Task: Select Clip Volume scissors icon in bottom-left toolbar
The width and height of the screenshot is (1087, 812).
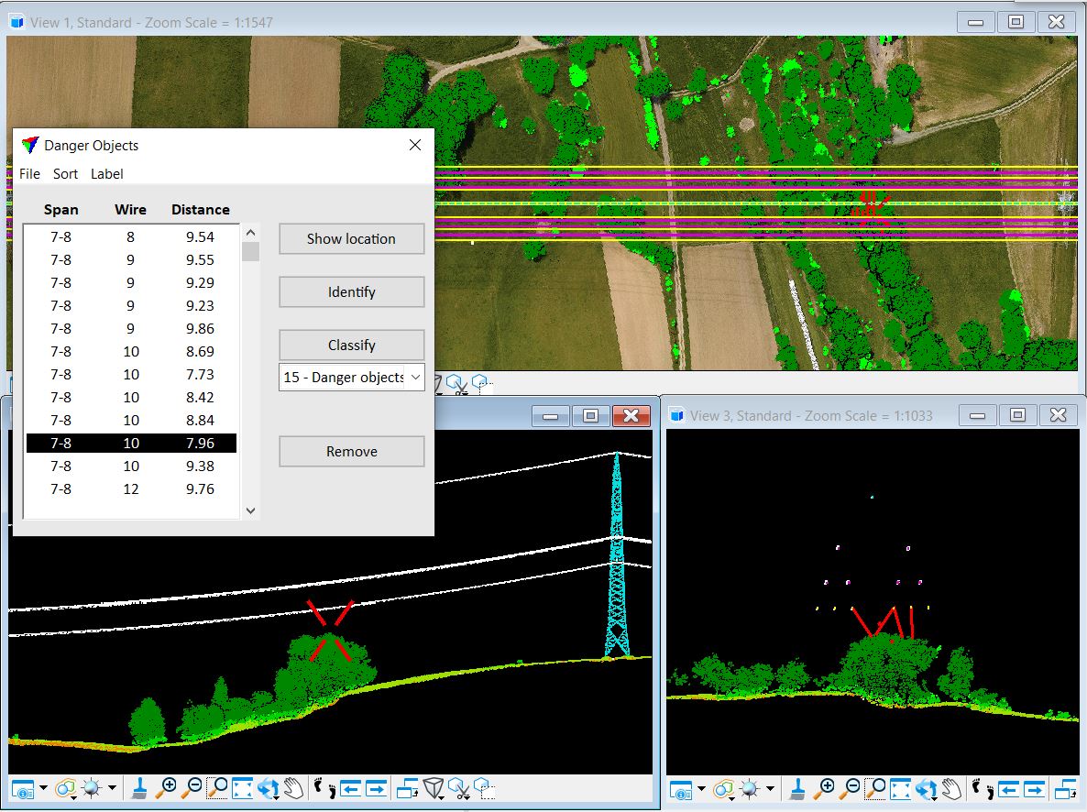Action: tap(459, 788)
